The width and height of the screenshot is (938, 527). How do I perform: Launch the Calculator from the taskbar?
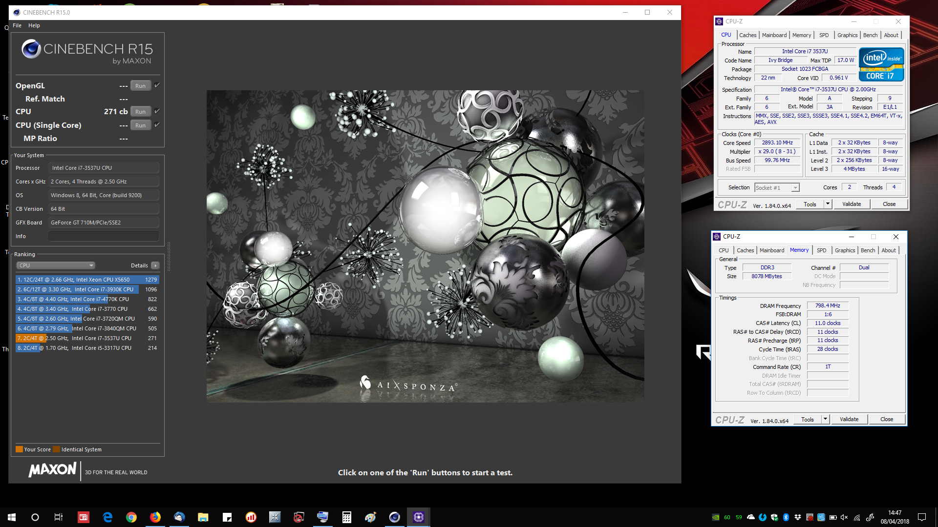click(x=347, y=517)
